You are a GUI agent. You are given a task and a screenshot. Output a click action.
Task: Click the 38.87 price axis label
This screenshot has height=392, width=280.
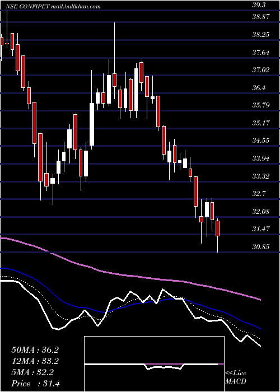pos(261,17)
